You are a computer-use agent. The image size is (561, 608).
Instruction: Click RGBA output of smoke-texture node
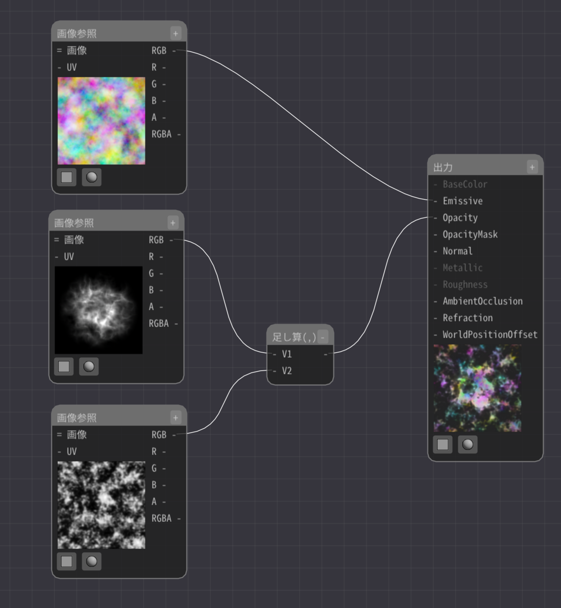click(x=163, y=323)
